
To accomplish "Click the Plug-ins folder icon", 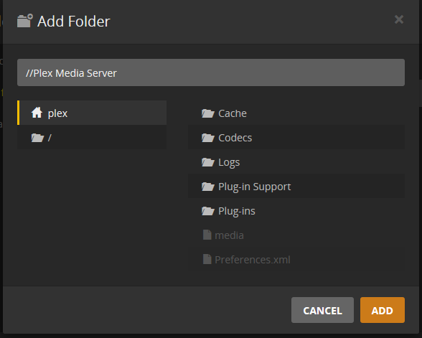I will pos(208,211).
